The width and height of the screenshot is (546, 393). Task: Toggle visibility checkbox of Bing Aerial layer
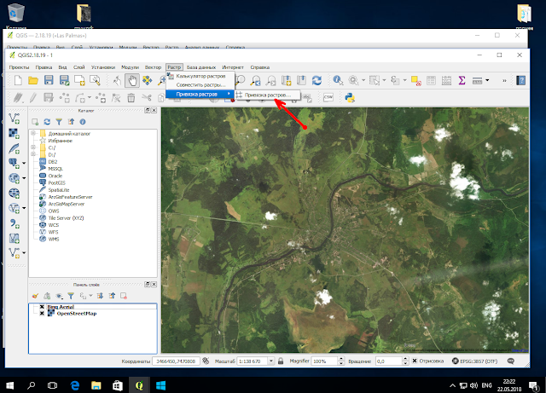(x=42, y=307)
